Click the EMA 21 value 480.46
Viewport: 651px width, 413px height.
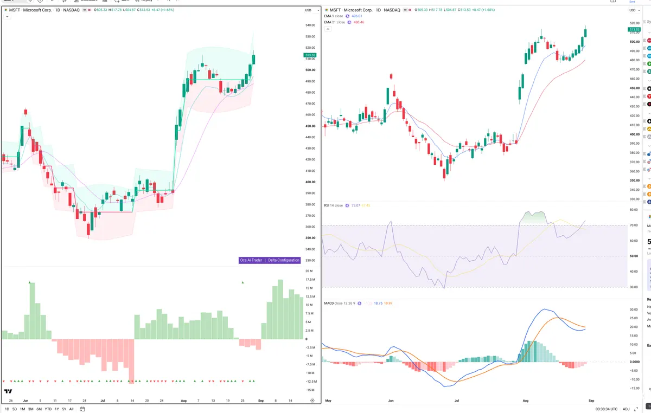pyautogui.click(x=359, y=22)
